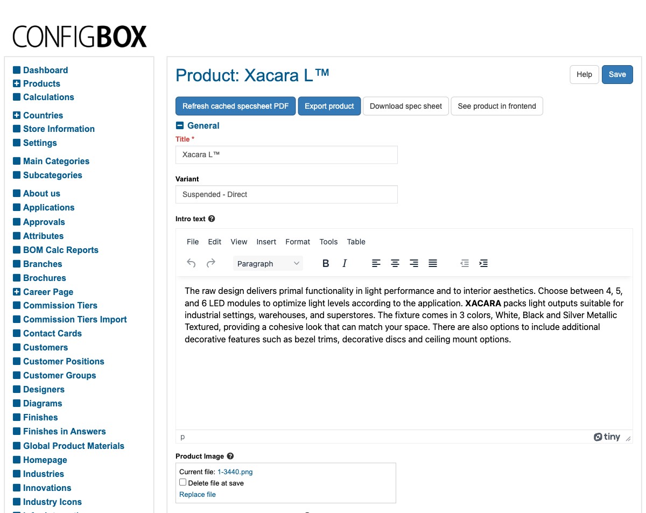Open Commission Tiers Import in sidebar
Screen dimensions: 646x513
75,320
